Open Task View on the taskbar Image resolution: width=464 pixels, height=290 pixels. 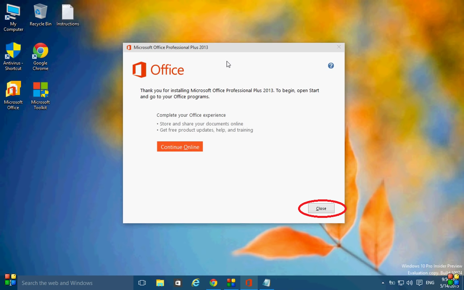[142, 283]
